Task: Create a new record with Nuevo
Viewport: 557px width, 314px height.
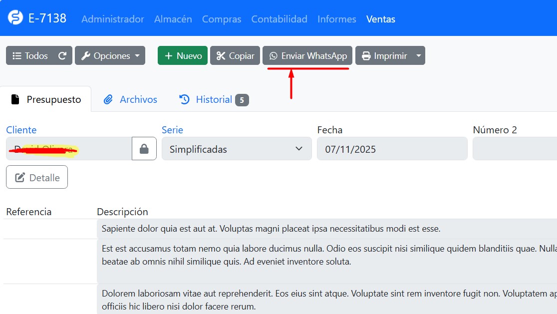Action: (x=183, y=56)
